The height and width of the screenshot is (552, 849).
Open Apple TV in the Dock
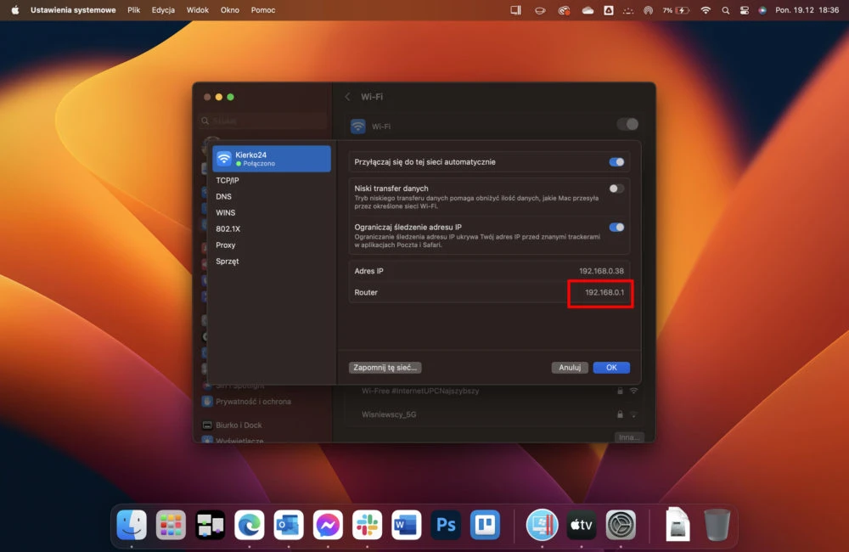(x=581, y=524)
